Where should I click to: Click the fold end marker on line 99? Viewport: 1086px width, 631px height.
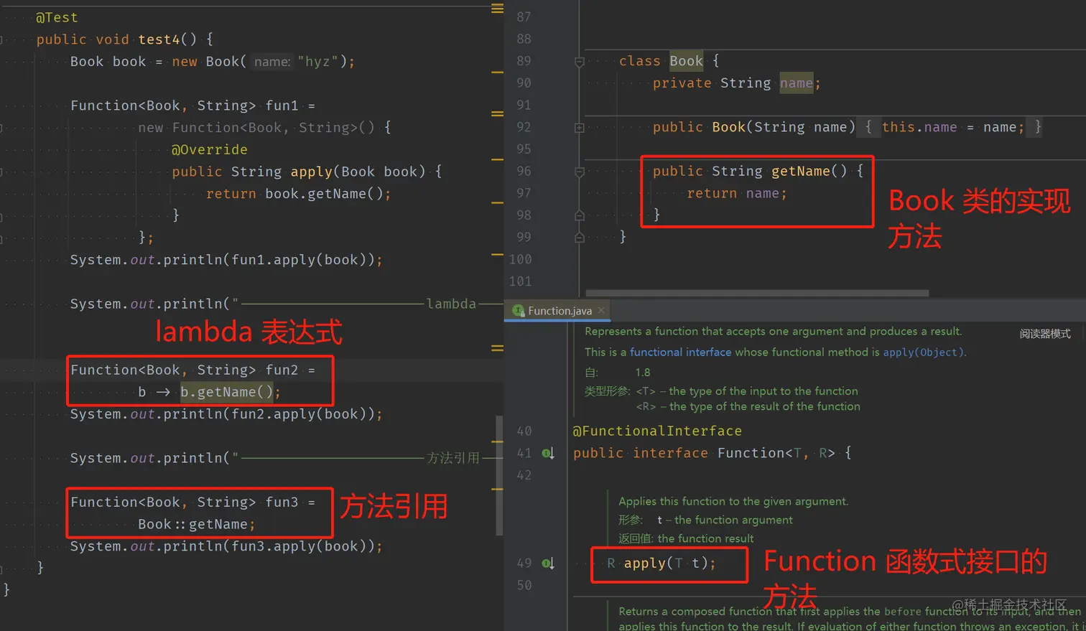coord(580,238)
